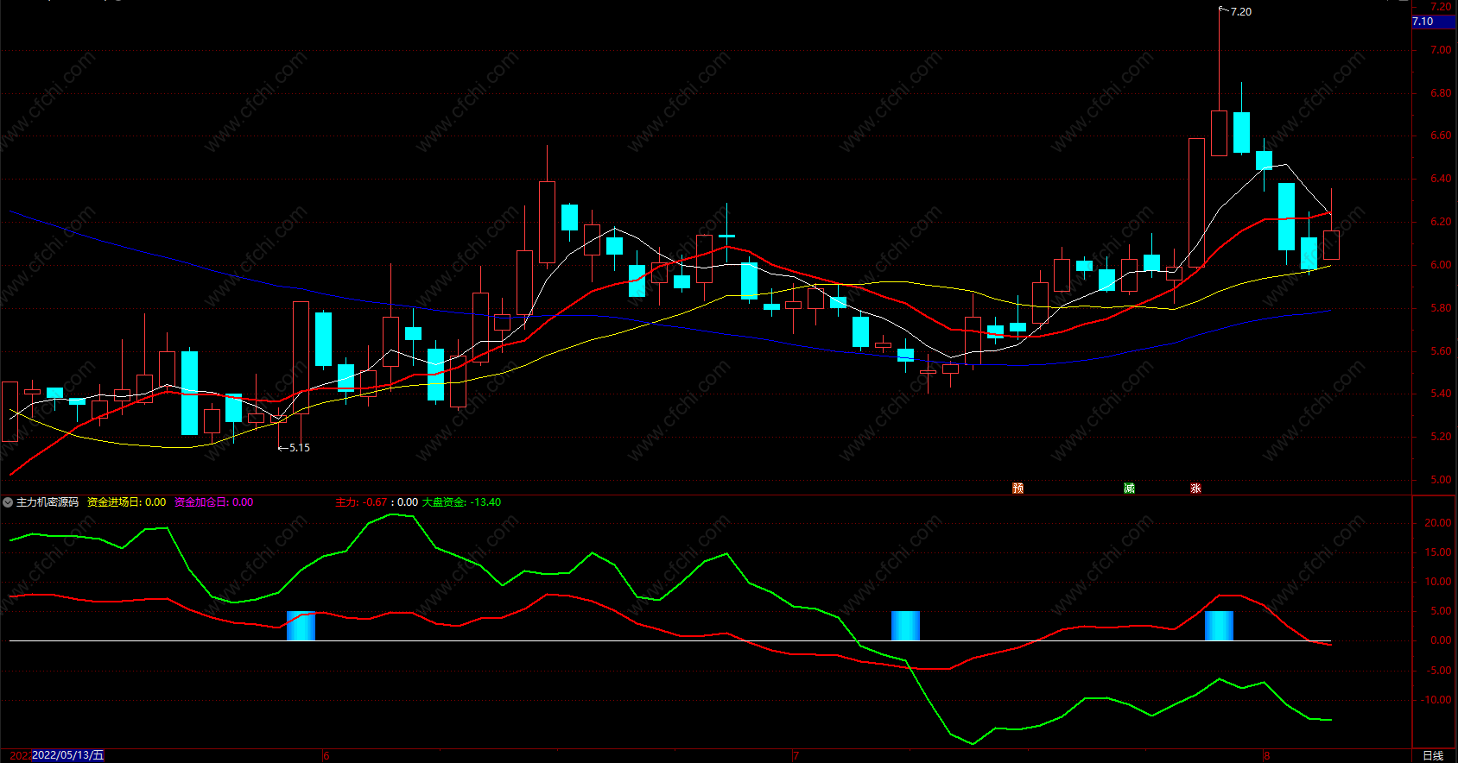Open the 日线 period selector
Viewport: 1458px width, 763px height.
(x=1433, y=756)
